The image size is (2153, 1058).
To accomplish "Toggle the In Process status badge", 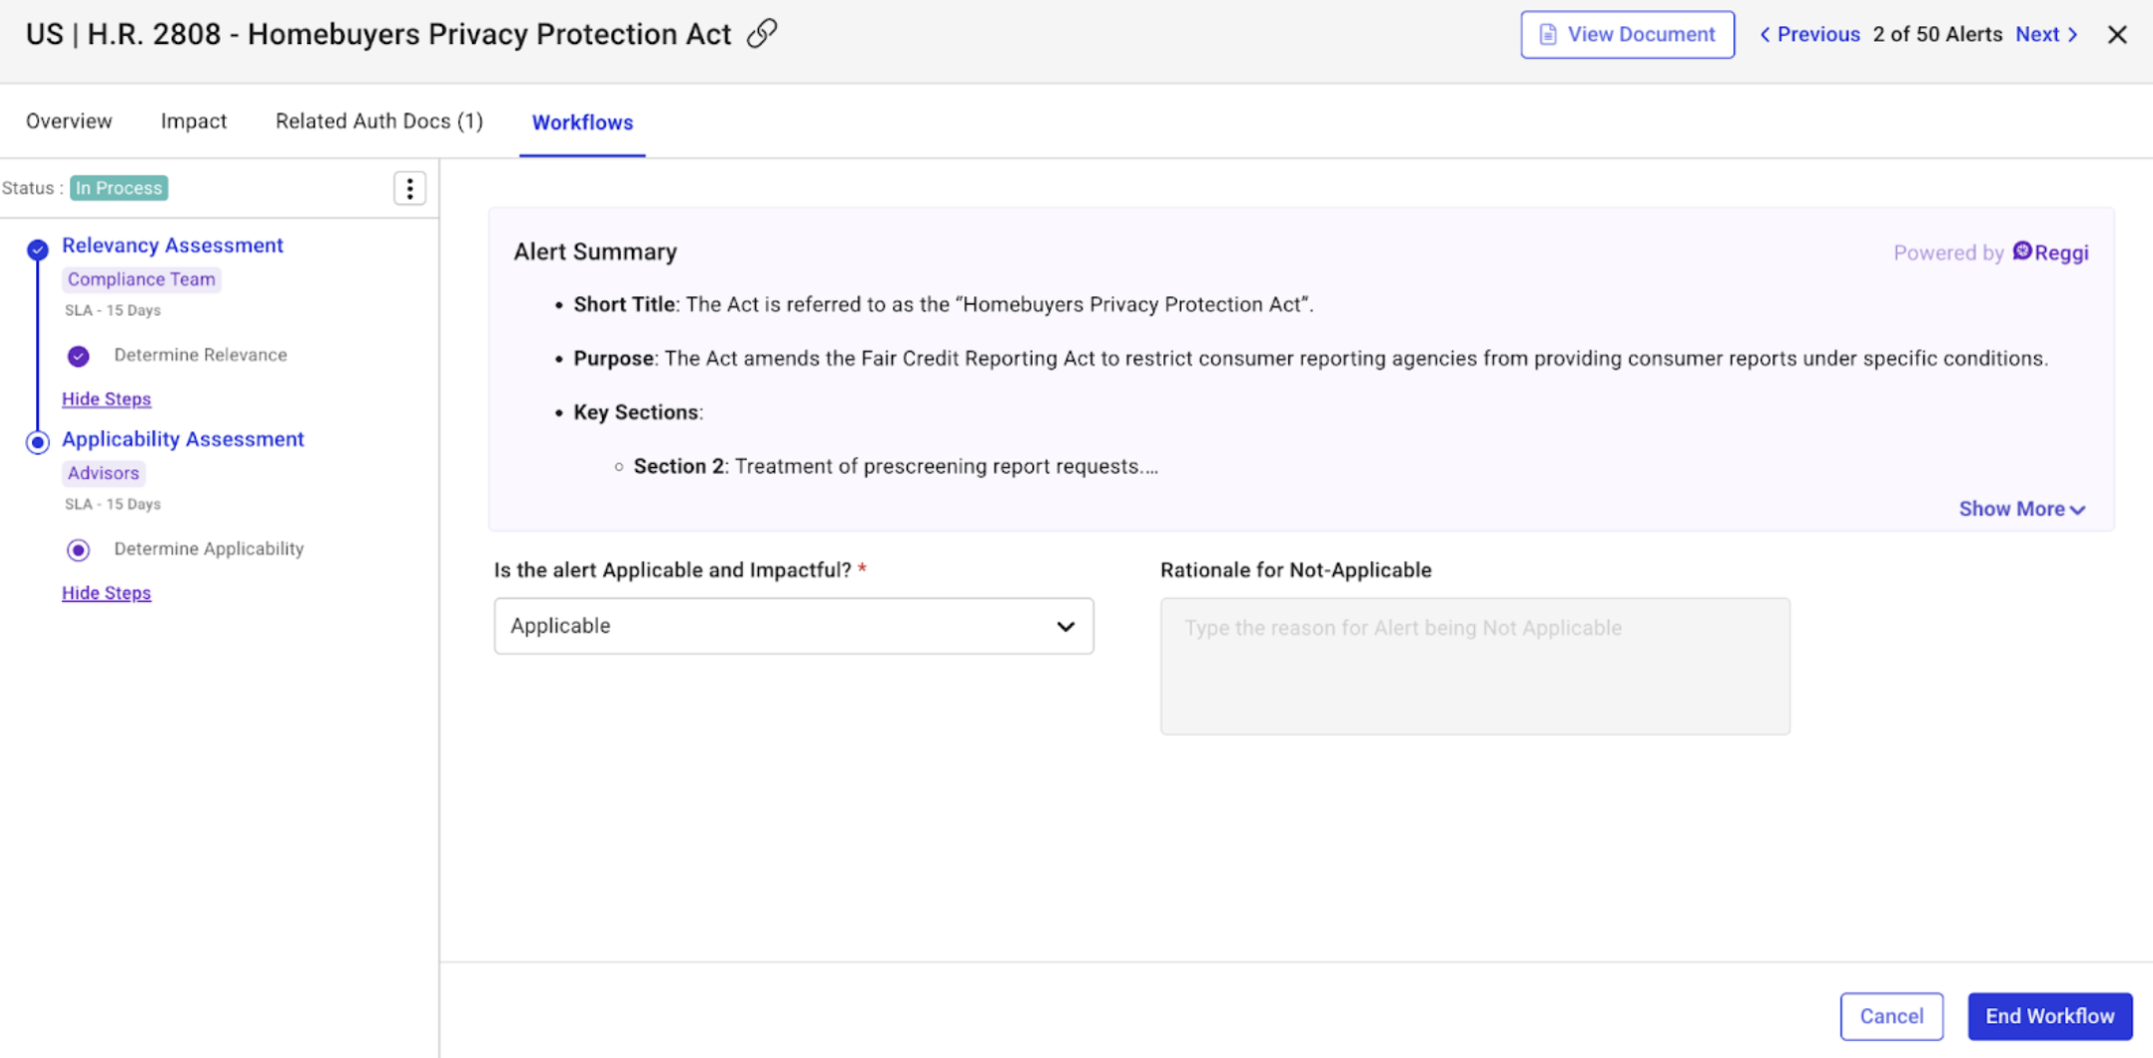I will click(x=119, y=188).
